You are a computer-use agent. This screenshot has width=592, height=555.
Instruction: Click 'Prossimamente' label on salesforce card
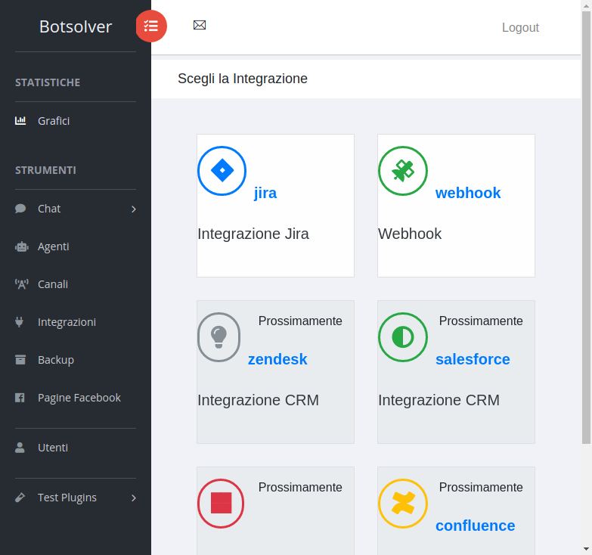coord(481,321)
